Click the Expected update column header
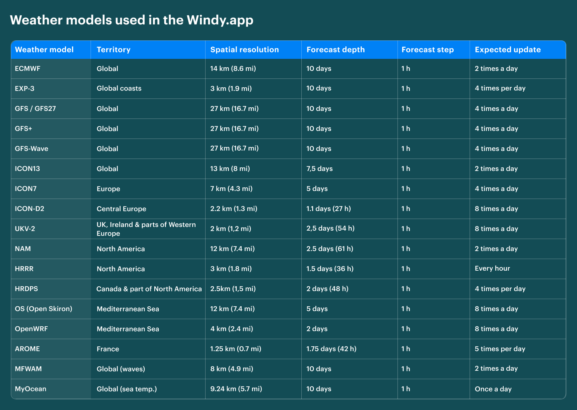The height and width of the screenshot is (410, 577). tap(508, 50)
